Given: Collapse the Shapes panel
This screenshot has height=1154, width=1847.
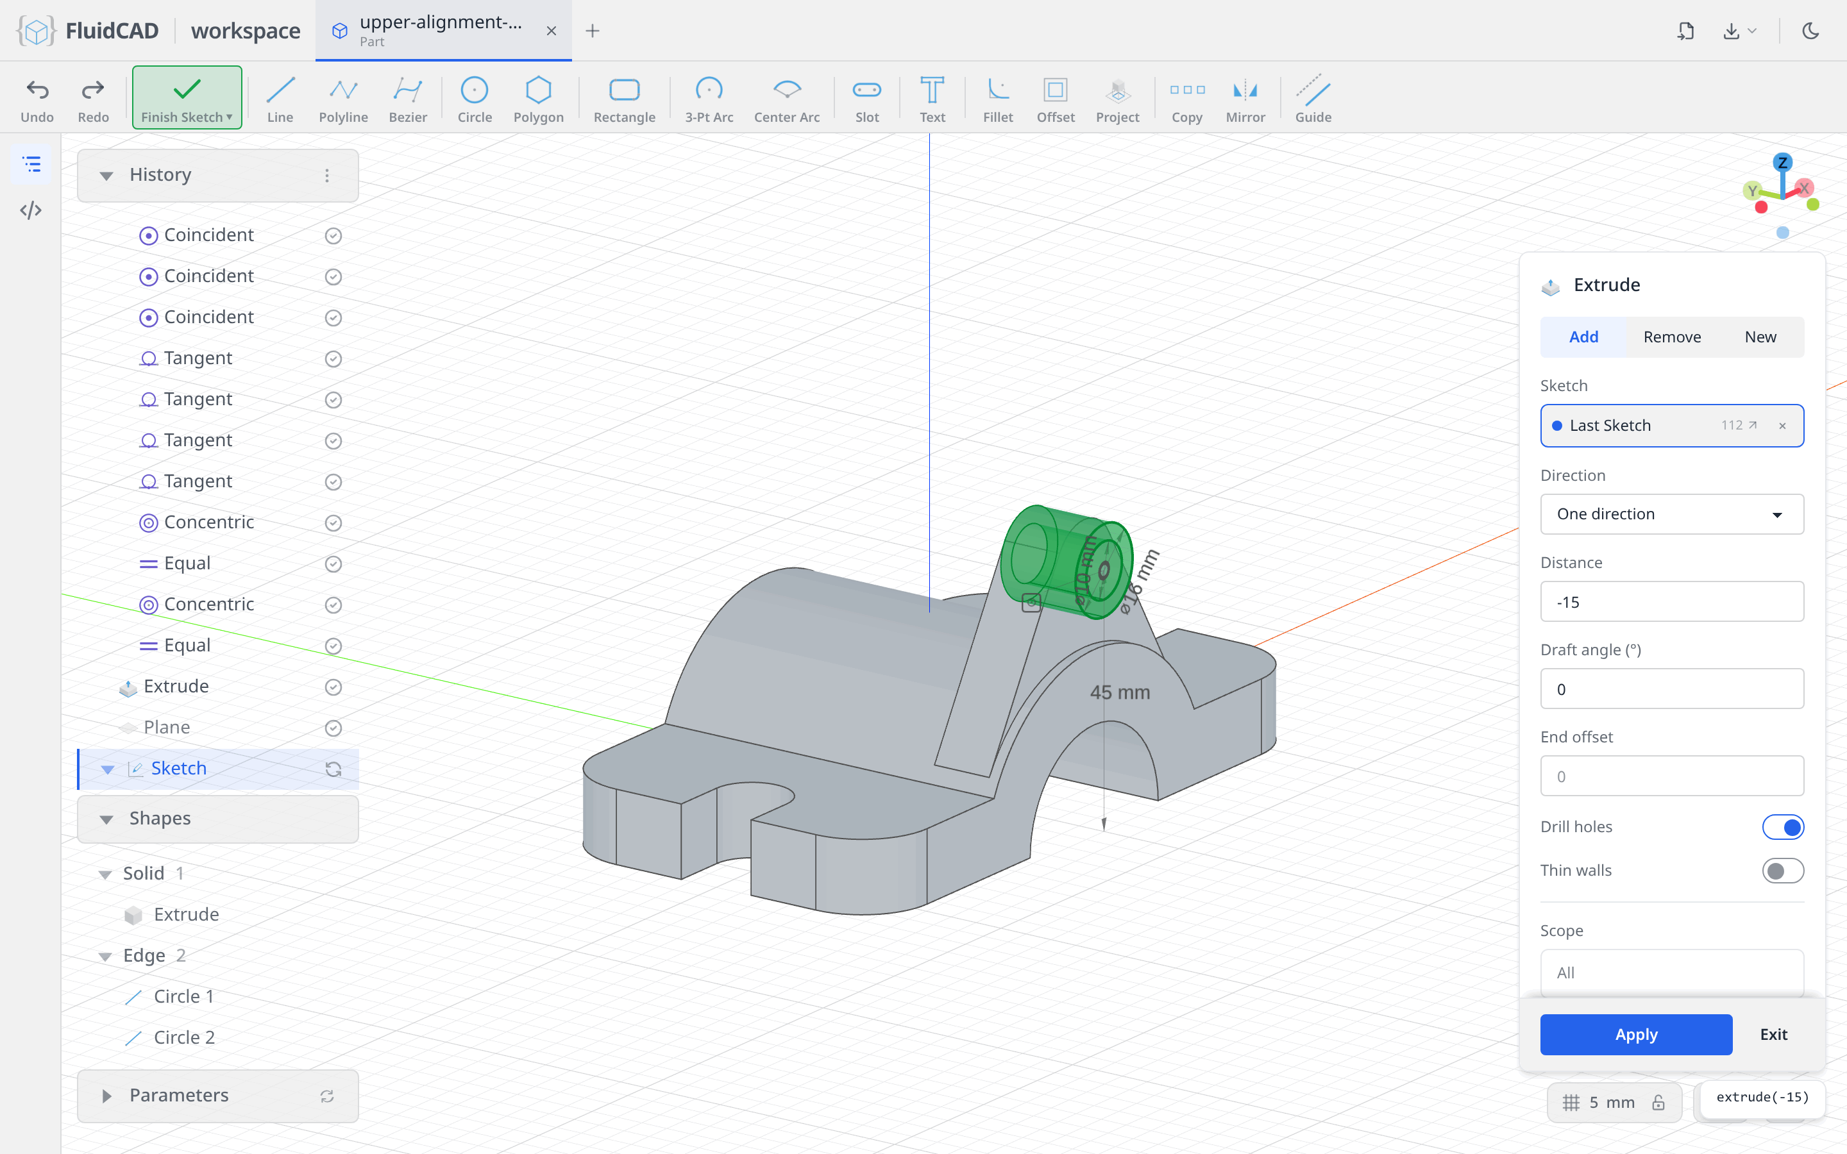Looking at the screenshot, I should click(106, 819).
